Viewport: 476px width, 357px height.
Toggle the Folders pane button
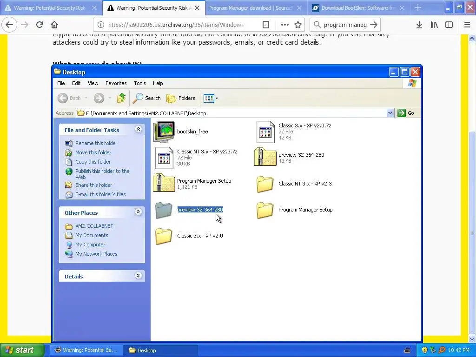181,98
